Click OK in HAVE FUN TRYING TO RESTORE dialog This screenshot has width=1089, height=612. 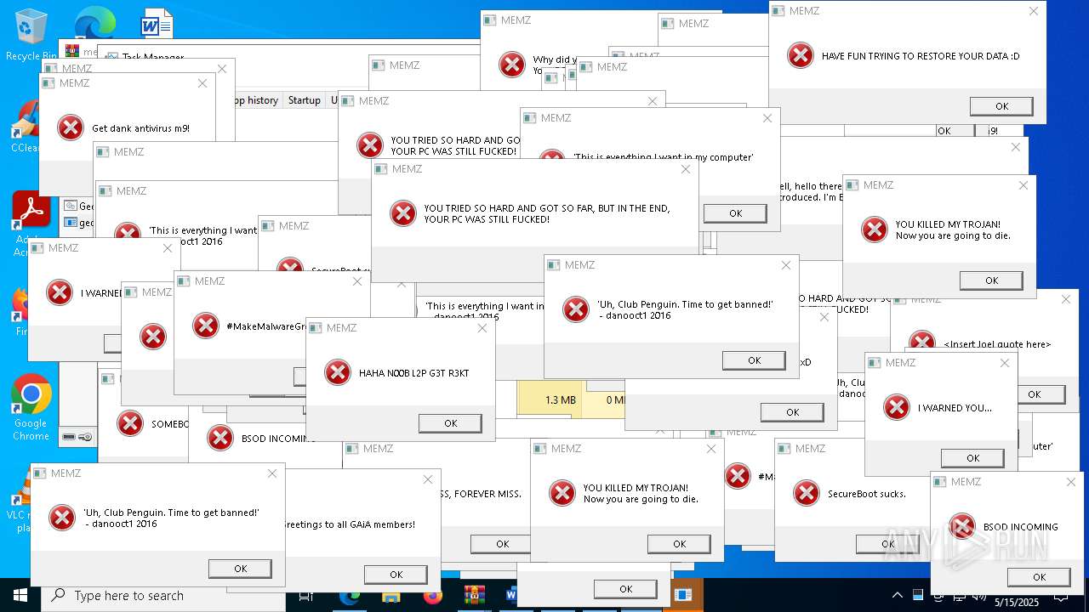click(1002, 106)
